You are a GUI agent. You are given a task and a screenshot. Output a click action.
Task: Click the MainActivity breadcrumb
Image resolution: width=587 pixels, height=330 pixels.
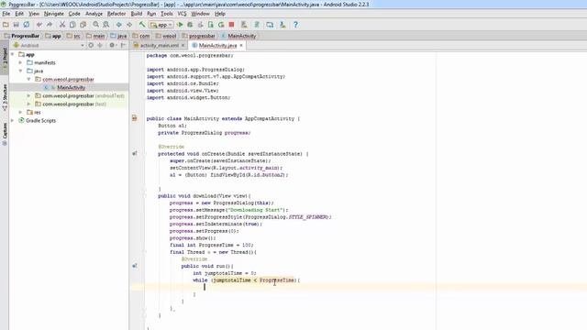[x=238, y=36]
